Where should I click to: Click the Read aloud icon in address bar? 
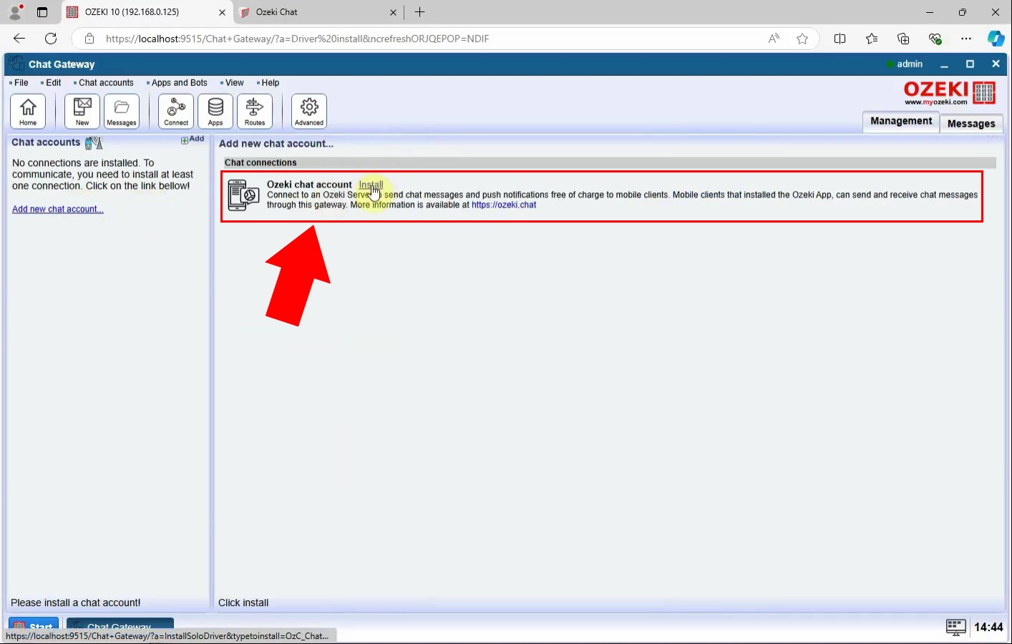coord(774,39)
